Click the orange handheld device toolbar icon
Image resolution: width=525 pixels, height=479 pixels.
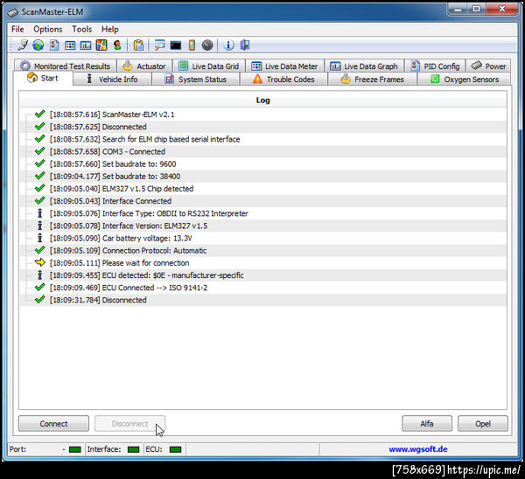point(192,45)
